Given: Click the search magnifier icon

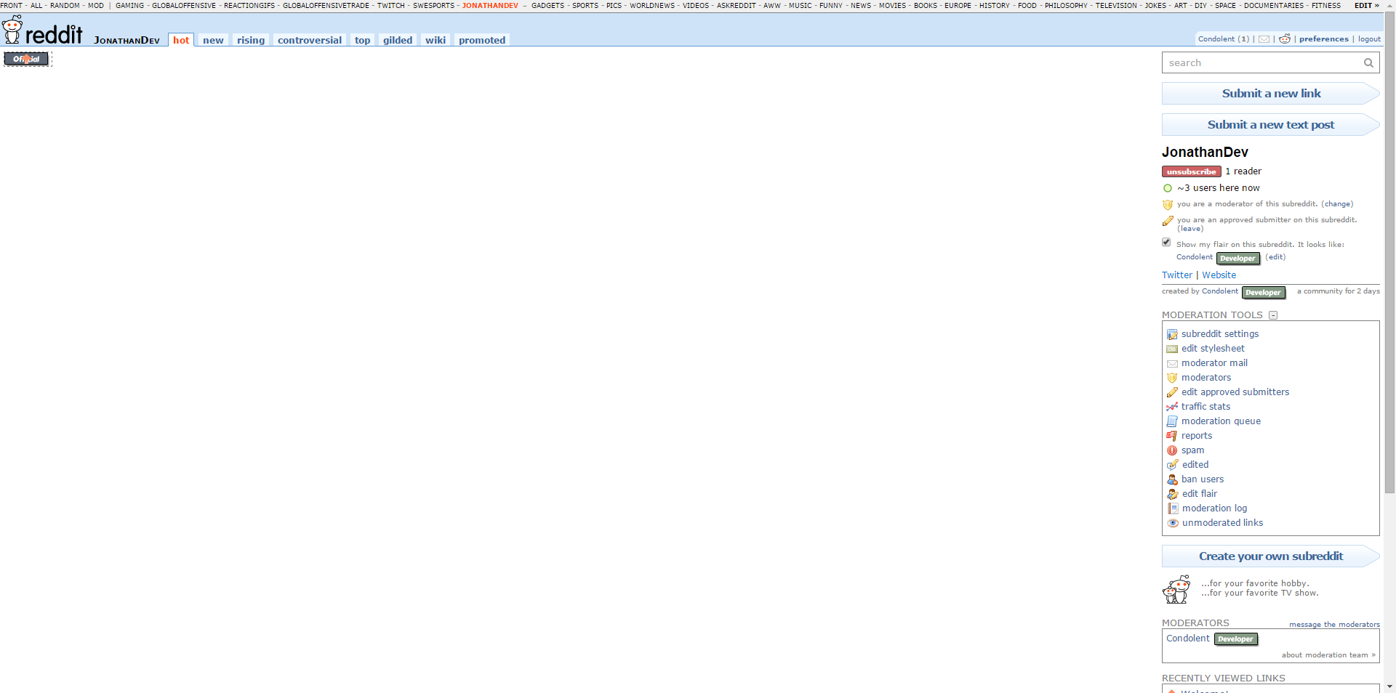Looking at the screenshot, I should 1368,63.
